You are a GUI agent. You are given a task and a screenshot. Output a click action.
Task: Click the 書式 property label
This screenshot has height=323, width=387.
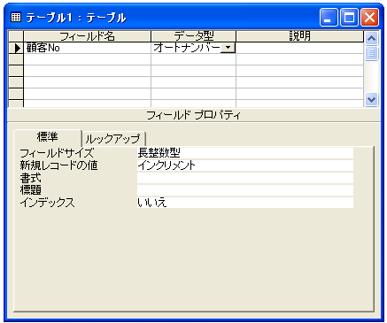30,178
